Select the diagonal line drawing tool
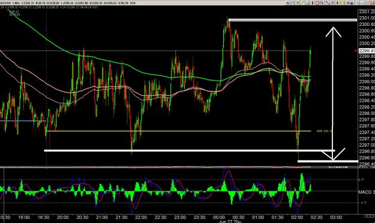Image resolution: width=375 pixels, height=223 pixels. (327, 3)
